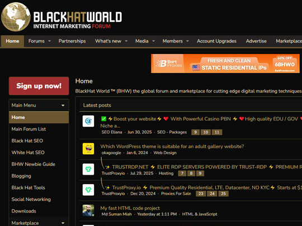Click Yesterday at 1:11 PM timestamp
The width and height of the screenshot is (302, 226).
[157, 214]
